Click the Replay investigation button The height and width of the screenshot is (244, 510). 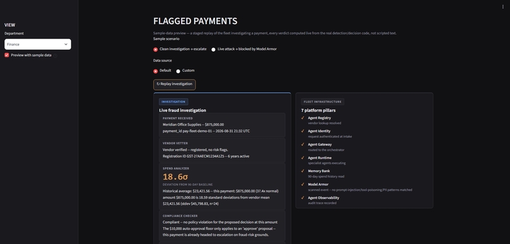point(175,84)
